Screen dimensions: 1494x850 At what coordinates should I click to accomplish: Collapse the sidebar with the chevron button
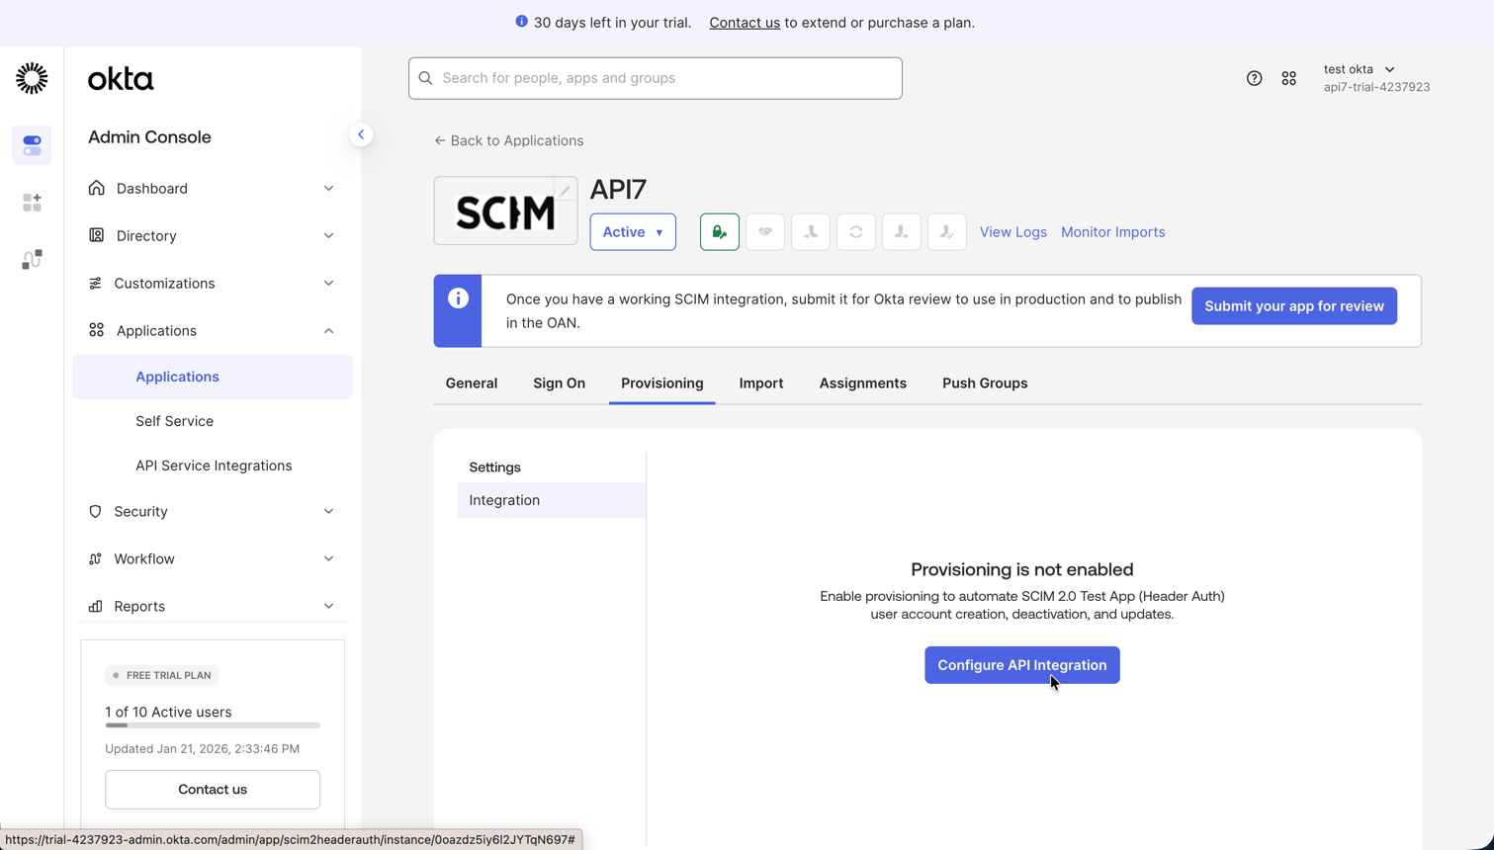[x=361, y=133]
